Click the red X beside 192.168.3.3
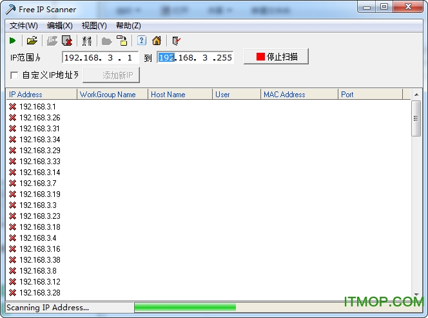Image resolution: width=428 pixels, height=318 pixels. click(x=12, y=205)
